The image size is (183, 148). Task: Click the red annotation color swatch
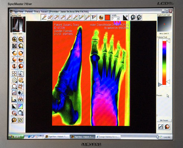point(107,17)
